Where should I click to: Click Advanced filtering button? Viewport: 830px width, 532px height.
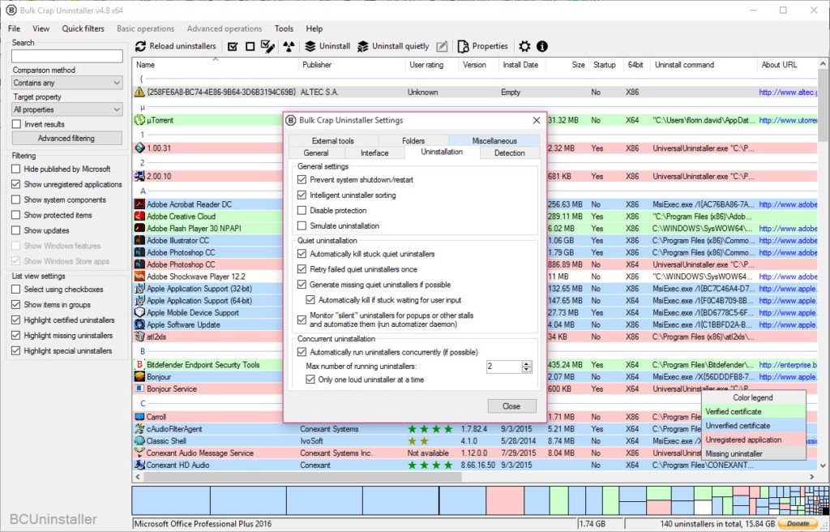coord(66,139)
